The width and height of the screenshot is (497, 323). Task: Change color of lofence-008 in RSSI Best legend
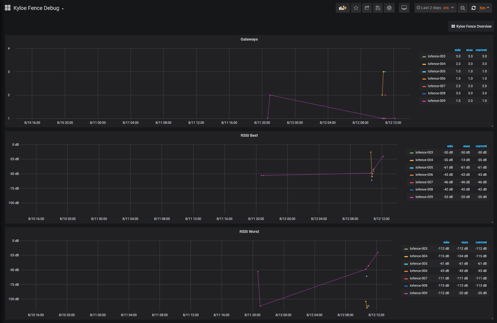[x=412, y=190]
